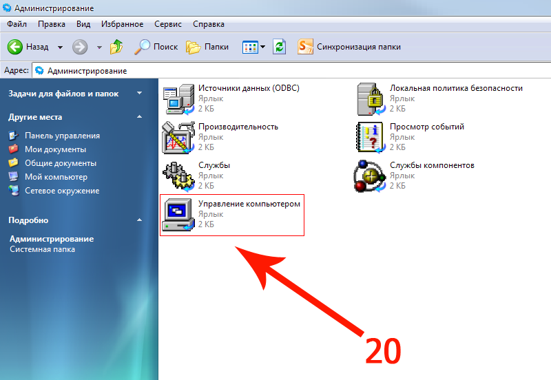Viewport: 551px width, 380px height.
Task: Go up one folder level icon
Action: (x=116, y=47)
